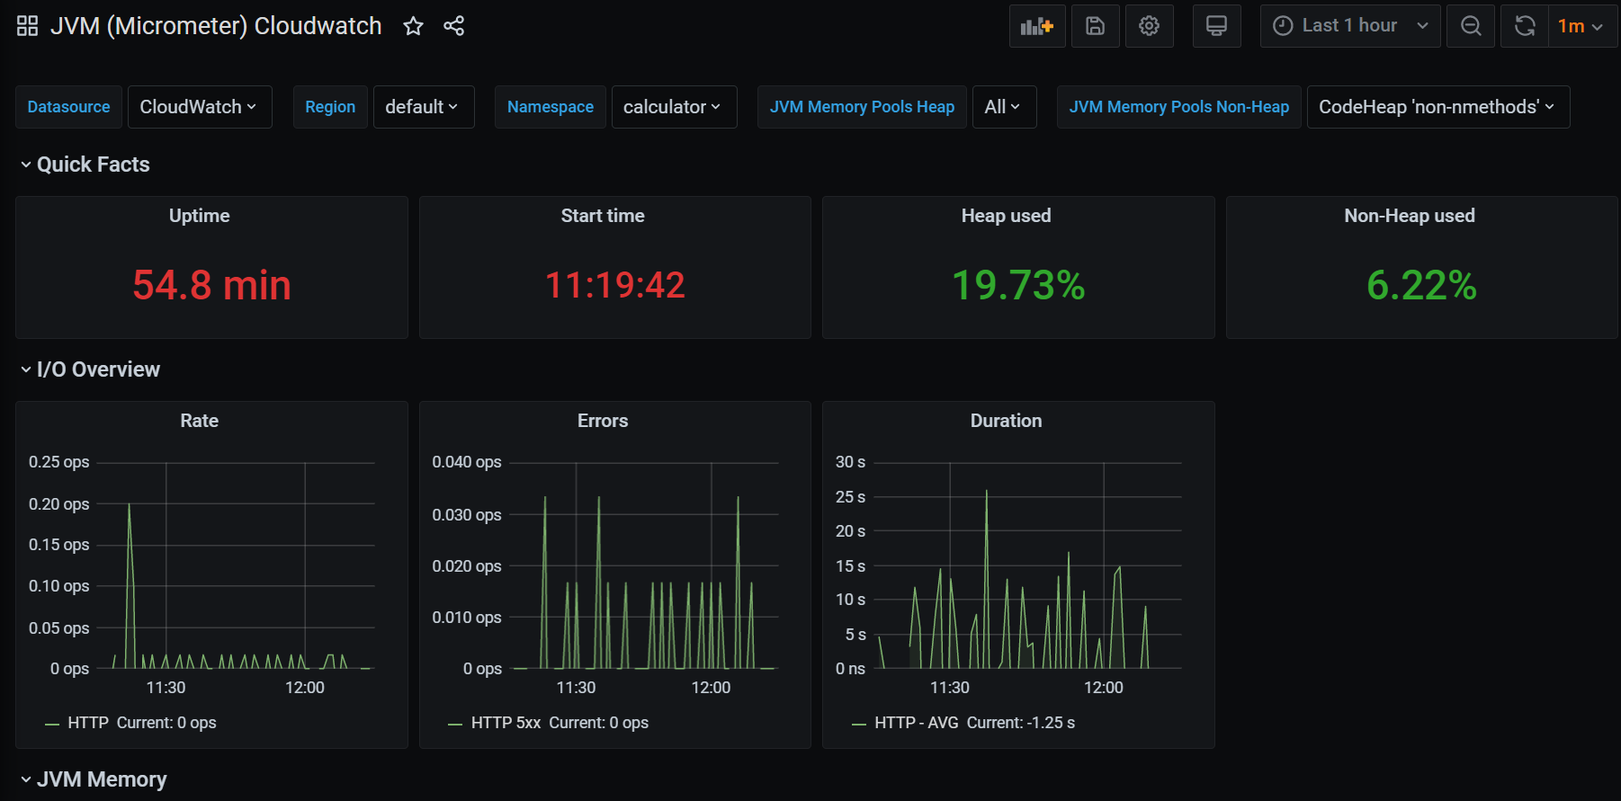Open the Last 1 hour time picker
This screenshot has height=801, width=1621.
1350,26
